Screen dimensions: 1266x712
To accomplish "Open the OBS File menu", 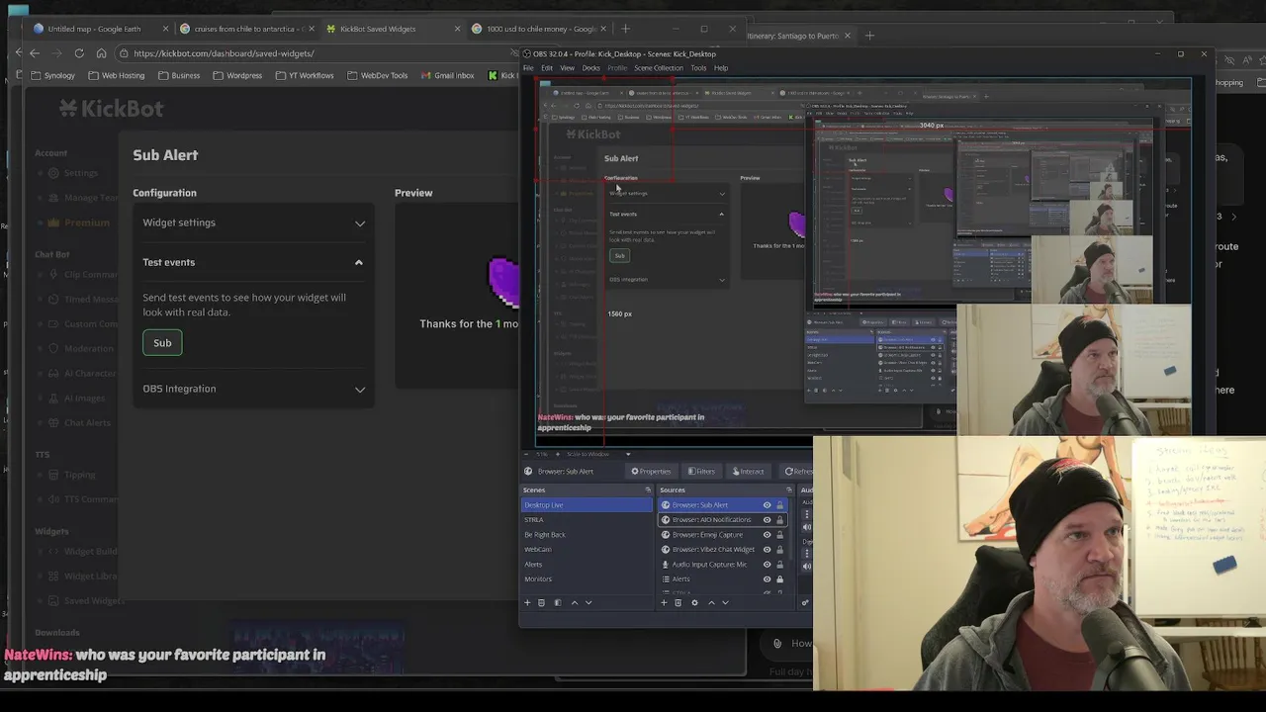I will pos(528,68).
